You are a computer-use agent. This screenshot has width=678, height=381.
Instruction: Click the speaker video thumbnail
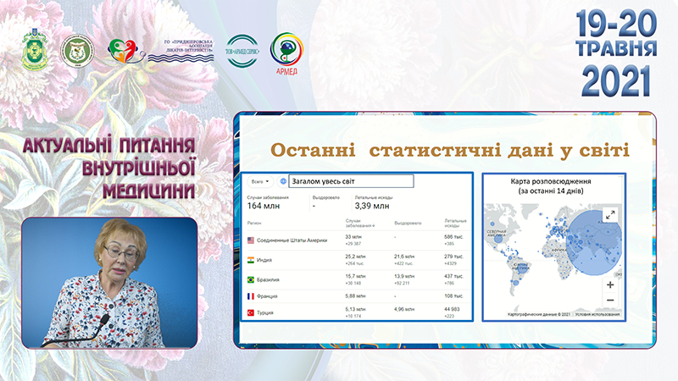click(x=109, y=282)
